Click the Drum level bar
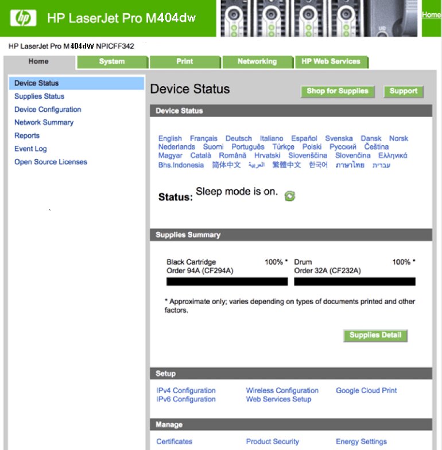Viewport: 442px width, 450px height. (355, 281)
